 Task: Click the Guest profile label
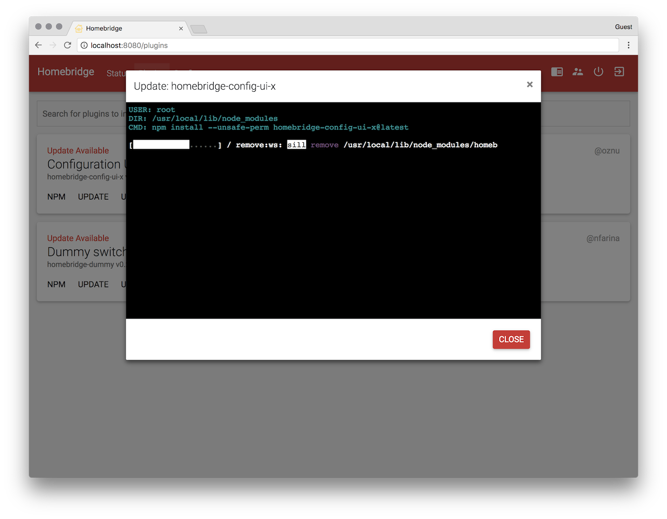[623, 27]
